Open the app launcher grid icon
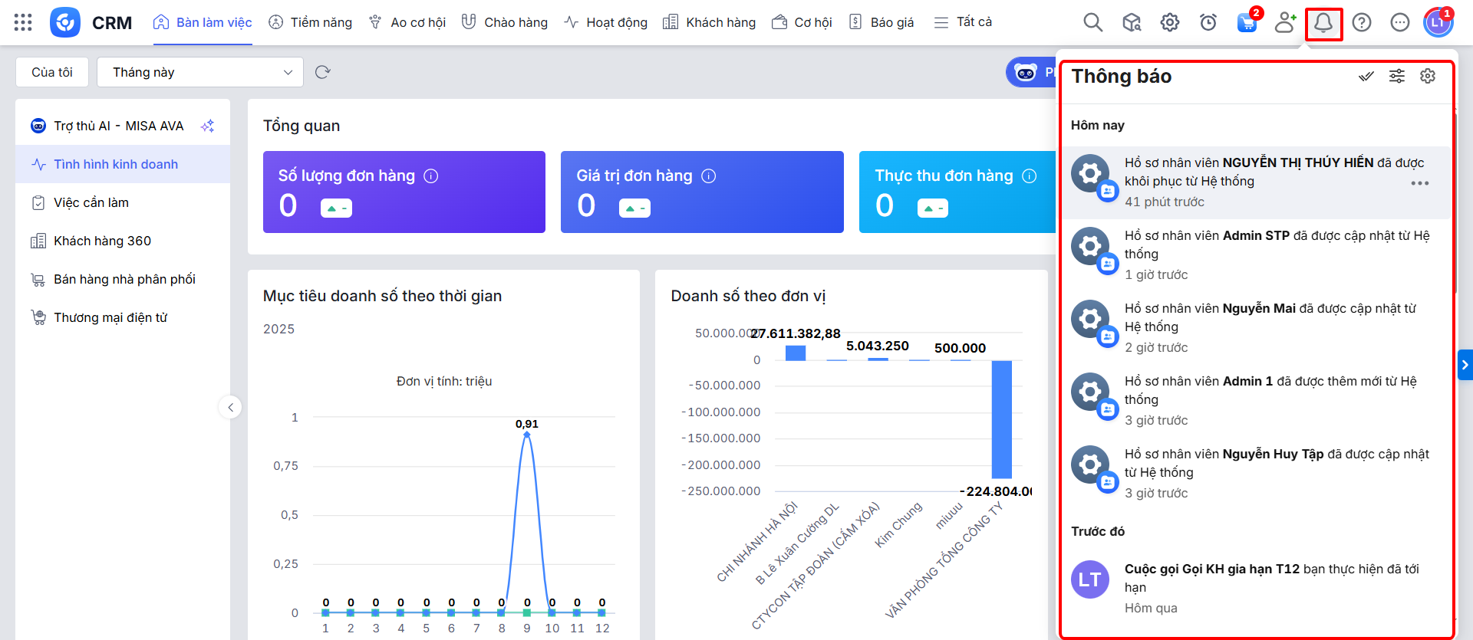 23,22
